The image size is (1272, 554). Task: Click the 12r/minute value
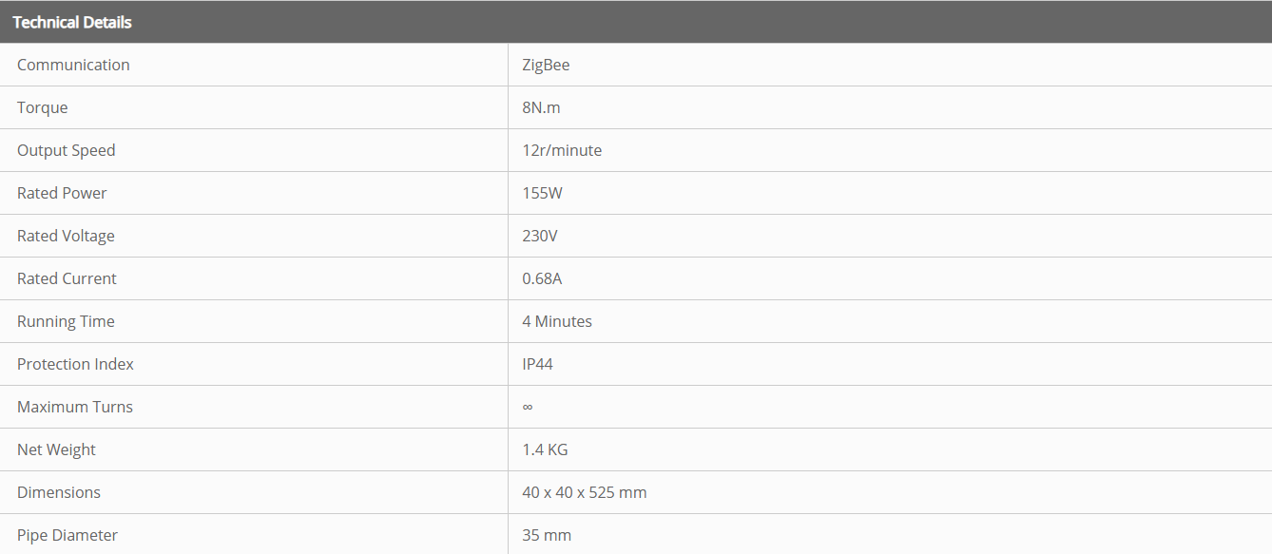[562, 150]
